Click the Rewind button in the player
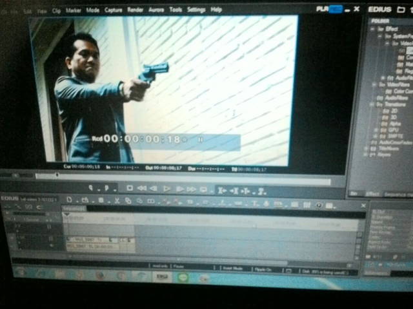413x309 pixels. [142, 188]
